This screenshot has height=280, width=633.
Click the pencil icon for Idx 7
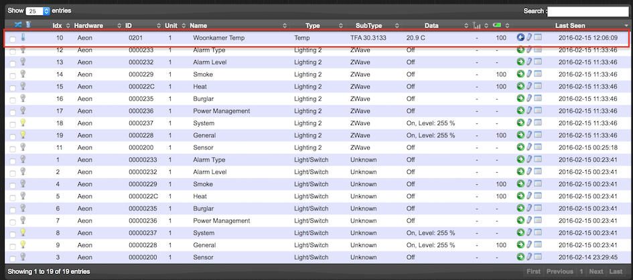click(x=529, y=220)
